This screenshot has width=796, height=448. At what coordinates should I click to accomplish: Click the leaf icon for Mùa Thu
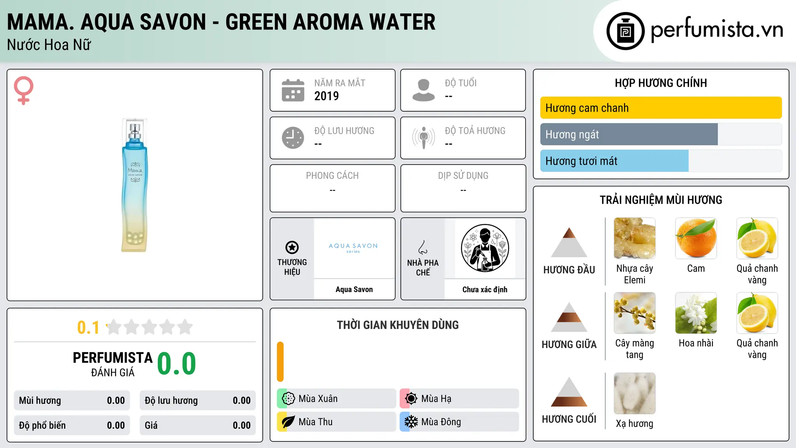point(288,422)
